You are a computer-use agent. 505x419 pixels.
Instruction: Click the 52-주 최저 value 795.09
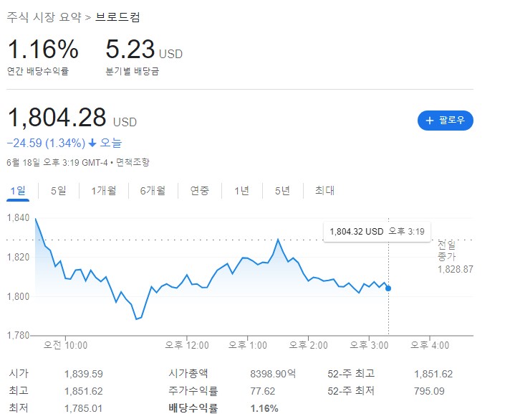[x=429, y=391]
